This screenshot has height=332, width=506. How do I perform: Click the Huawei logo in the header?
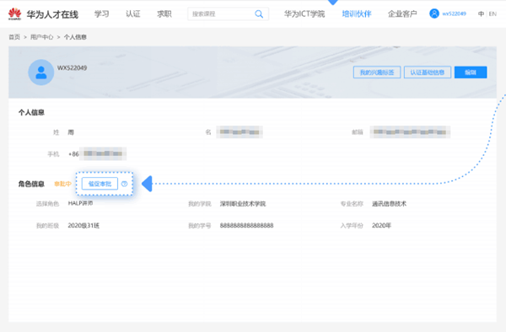coord(14,13)
